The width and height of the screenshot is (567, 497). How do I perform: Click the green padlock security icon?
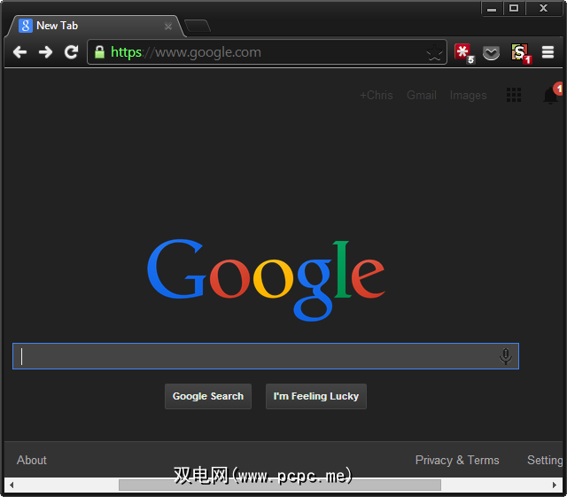[x=99, y=52]
